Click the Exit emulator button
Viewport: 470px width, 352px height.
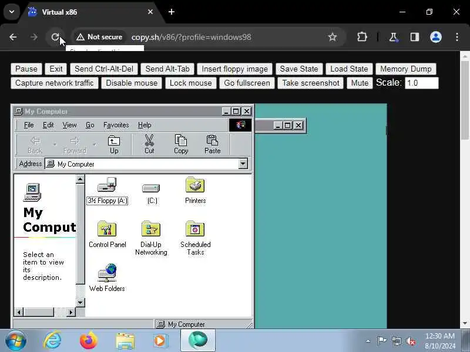(56, 69)
